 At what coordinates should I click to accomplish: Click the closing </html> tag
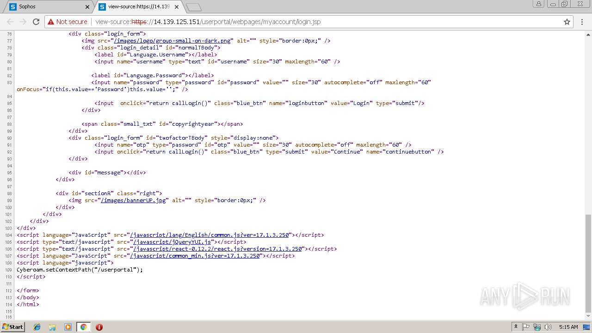(28, 304)
